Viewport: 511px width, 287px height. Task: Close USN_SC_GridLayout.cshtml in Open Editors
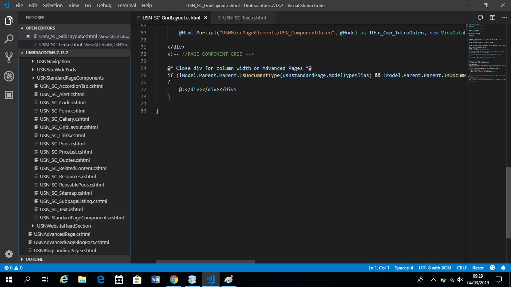(28, 36)
